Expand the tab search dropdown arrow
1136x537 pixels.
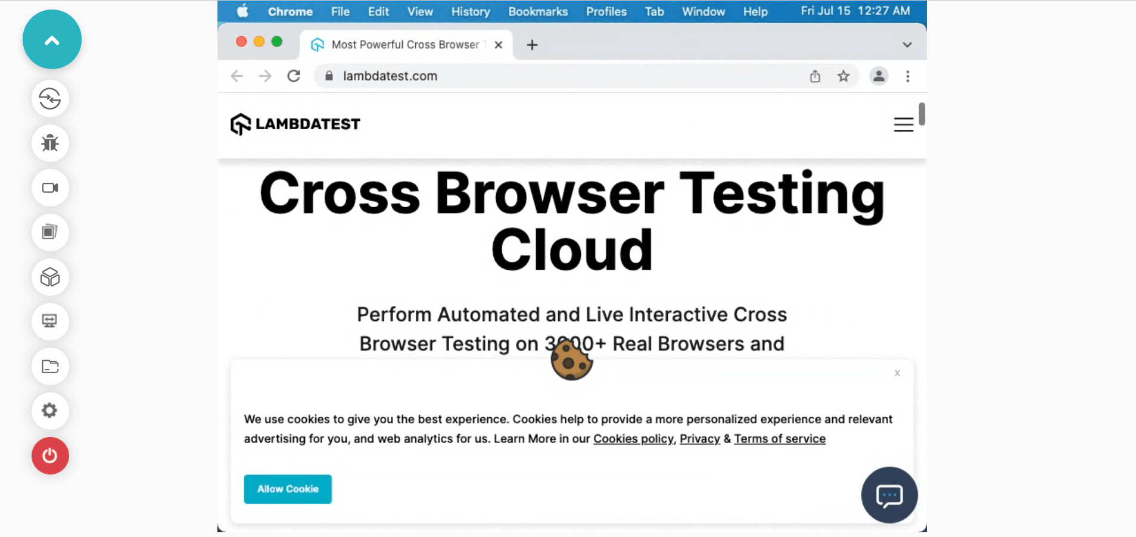click(907, 45)
